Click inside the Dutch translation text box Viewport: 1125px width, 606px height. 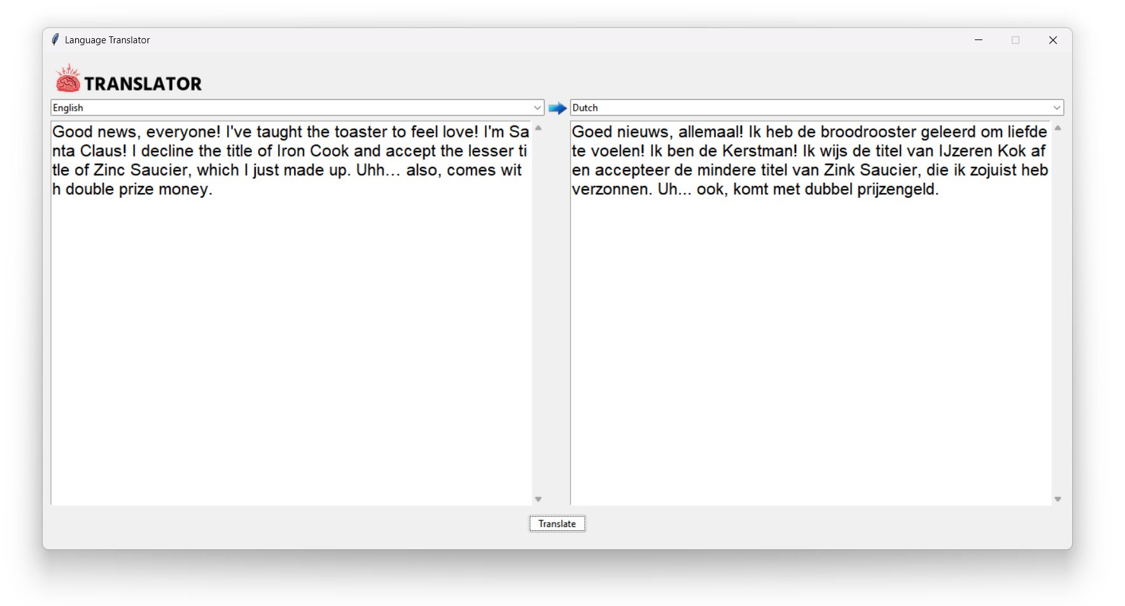pos(811,313)
